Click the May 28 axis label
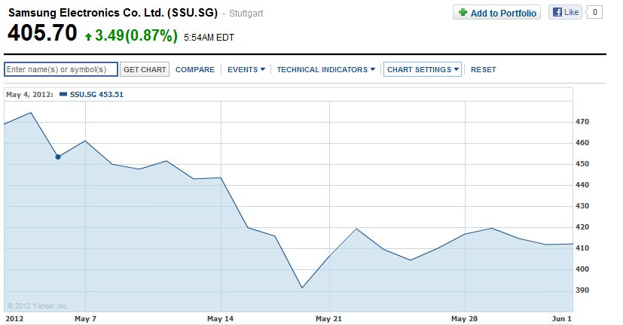The width and height of the screenshot is (623, 325). (x=464, y=319)
